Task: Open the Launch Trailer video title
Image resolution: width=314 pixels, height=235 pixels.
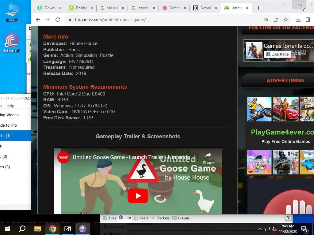Action: [131, 157]
